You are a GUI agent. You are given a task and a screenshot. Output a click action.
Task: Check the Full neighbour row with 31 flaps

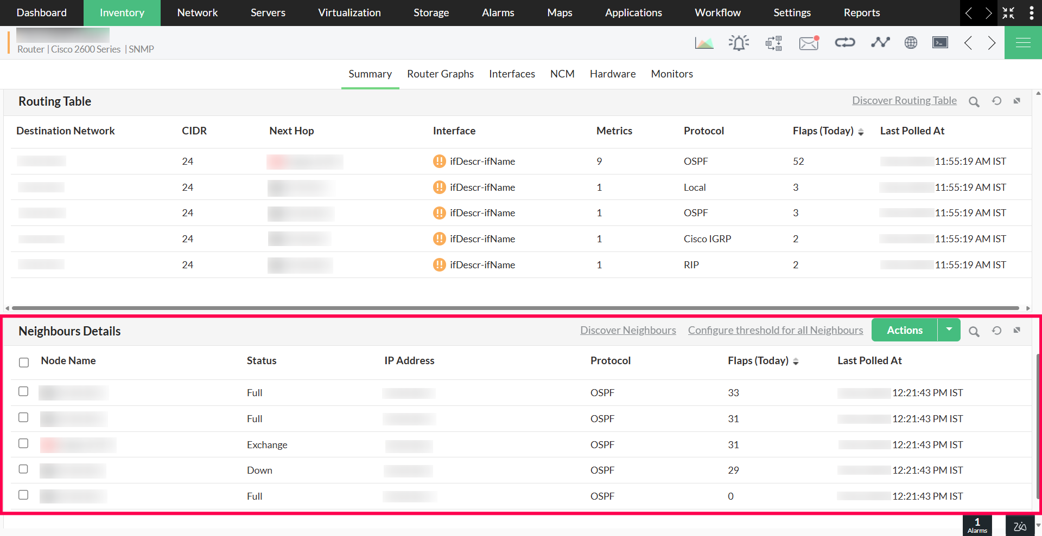[23, 417]
